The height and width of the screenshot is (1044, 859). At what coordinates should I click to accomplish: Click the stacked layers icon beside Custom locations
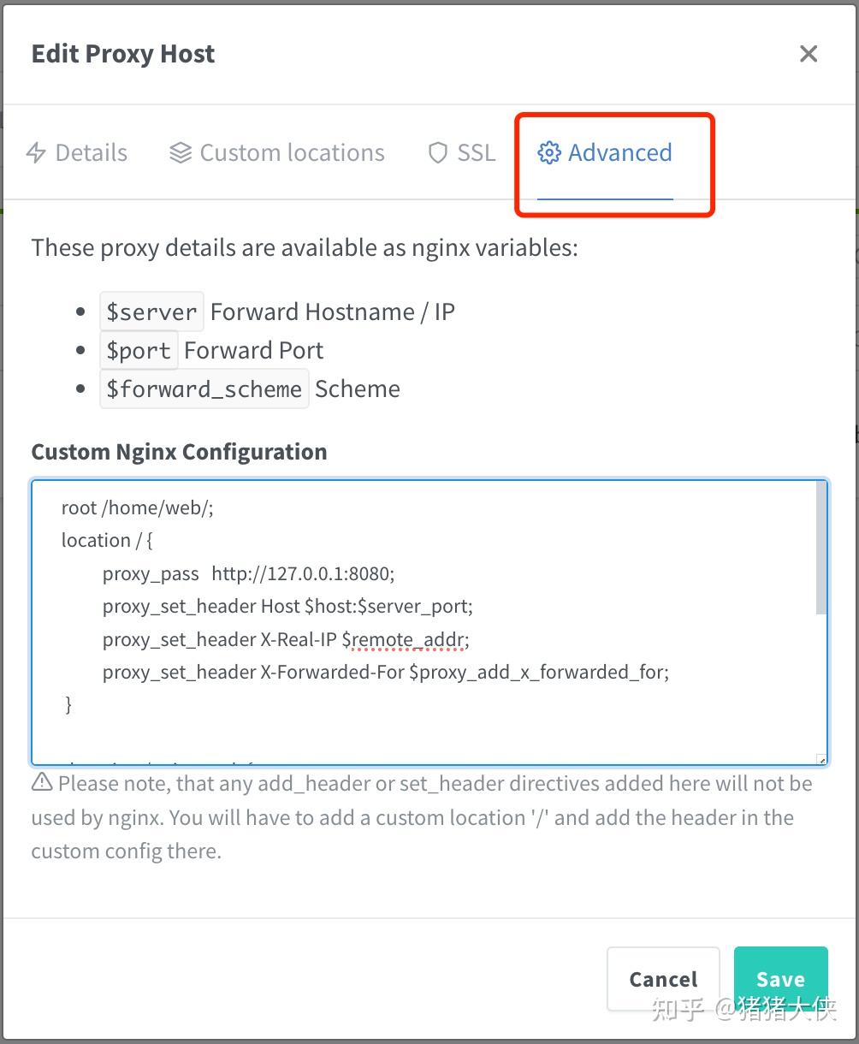(x=180, y=152)
